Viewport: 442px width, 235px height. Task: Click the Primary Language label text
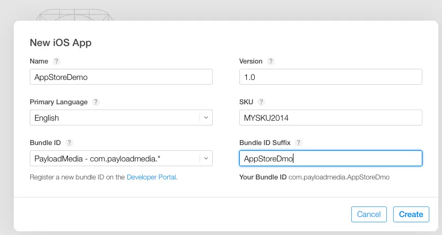[x=59, y=102]
